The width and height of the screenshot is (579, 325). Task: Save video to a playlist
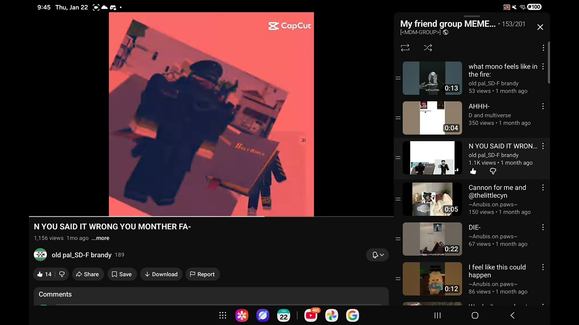pyautogui.click(x=122, y=274)
